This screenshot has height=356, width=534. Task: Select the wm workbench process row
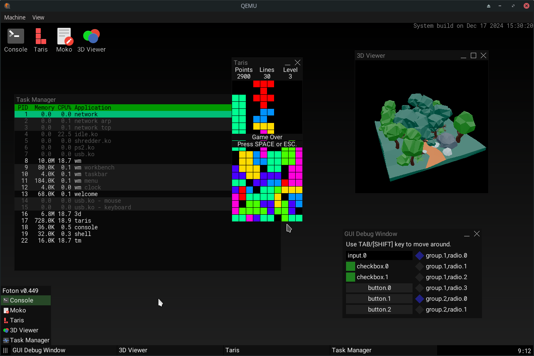(123, 167)
